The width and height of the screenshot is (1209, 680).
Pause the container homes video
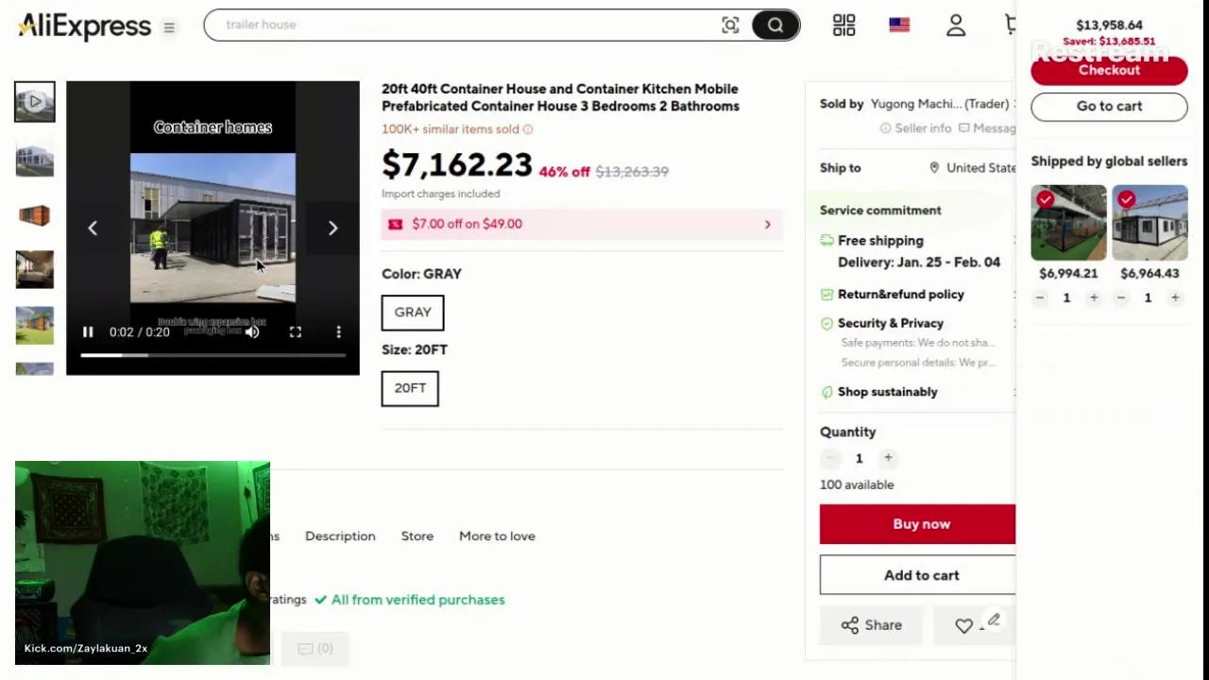(88, 331)
